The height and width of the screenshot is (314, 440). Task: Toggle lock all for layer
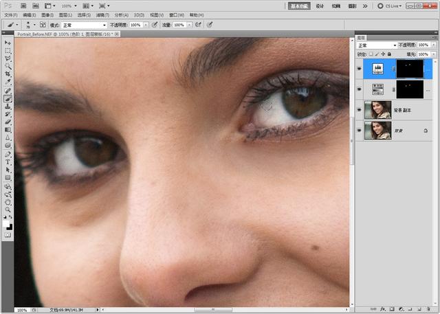[x=389, y=54]
